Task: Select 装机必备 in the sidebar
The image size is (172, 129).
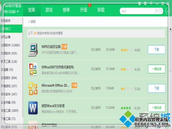Action: pos(11,37)
